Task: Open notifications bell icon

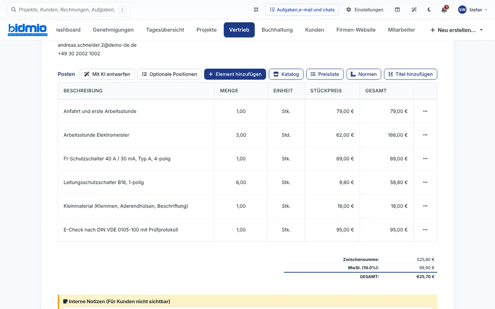Action: click(444, 9)
